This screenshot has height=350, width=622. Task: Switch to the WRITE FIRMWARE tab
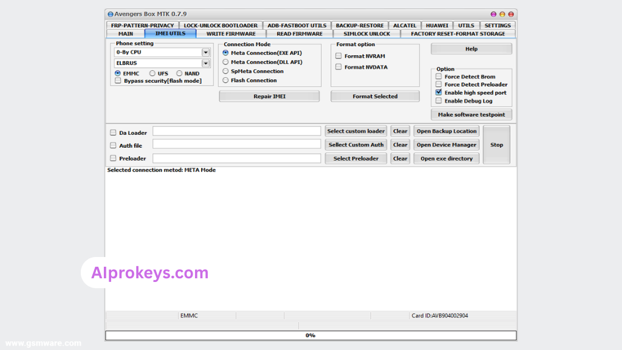231,34
